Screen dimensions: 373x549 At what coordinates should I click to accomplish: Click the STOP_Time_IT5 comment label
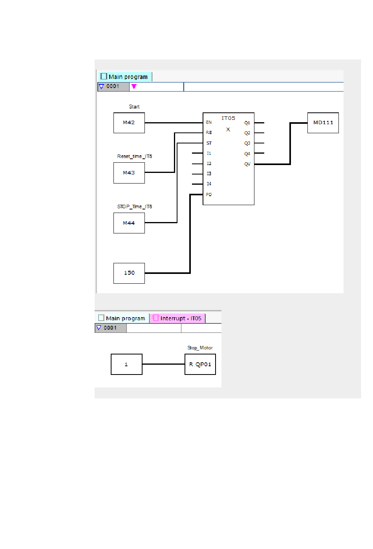pyautogui.click(x=135, y=207)
